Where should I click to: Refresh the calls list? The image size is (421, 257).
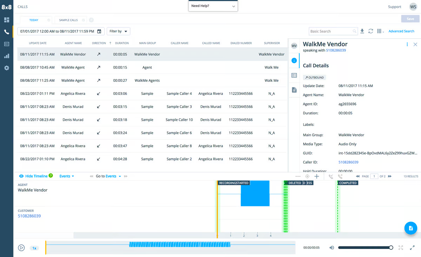(370, 31)
